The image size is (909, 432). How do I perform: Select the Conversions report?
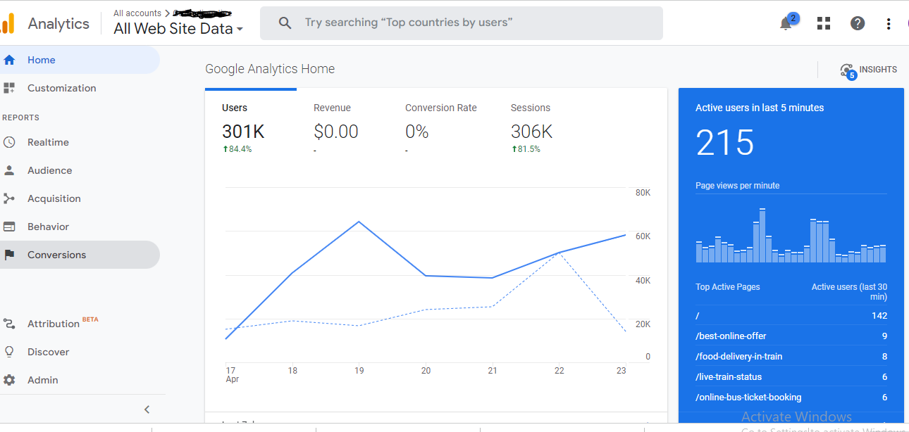point(56,254)
